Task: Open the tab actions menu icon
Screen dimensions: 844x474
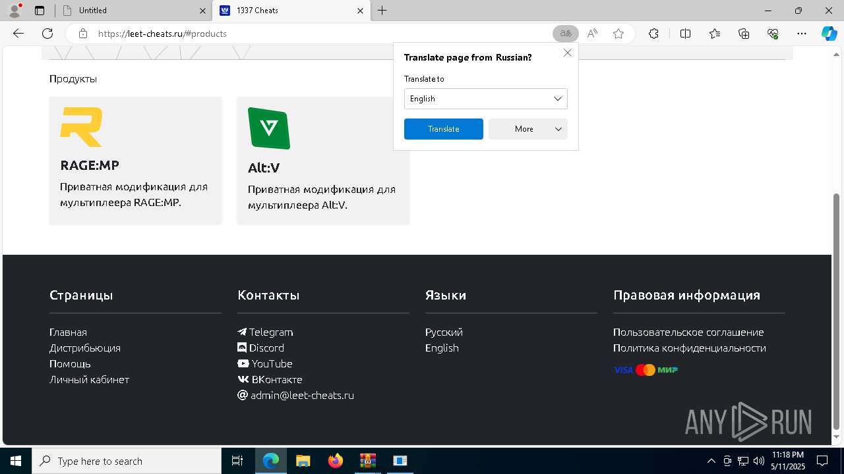Action: [40, 11]
